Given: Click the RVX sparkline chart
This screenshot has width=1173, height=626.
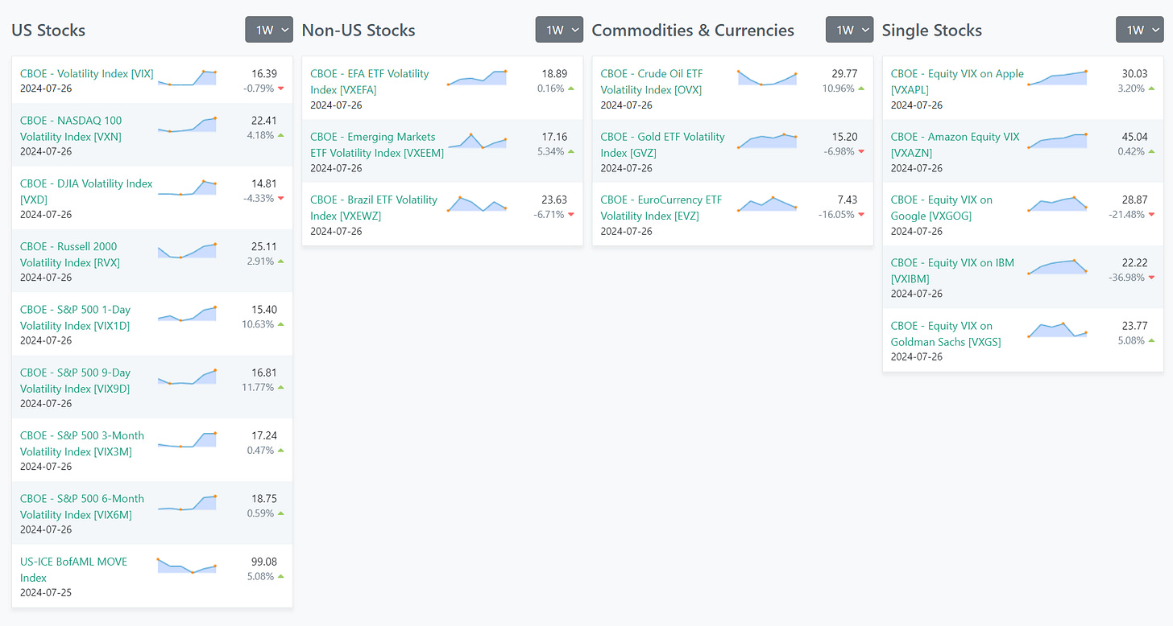Looking at the screenshot, I should tap(187, 250).
